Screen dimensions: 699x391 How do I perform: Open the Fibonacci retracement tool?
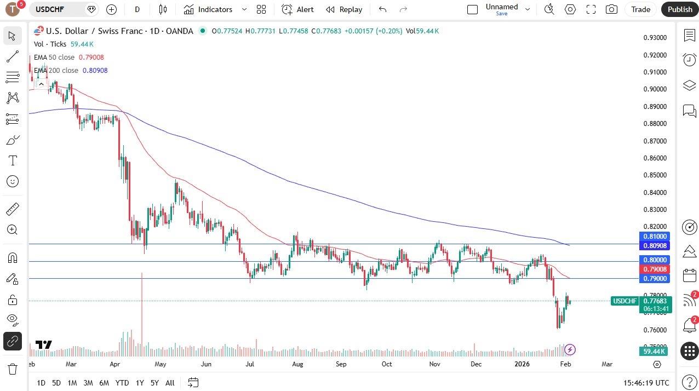click(x=12, y=77)
